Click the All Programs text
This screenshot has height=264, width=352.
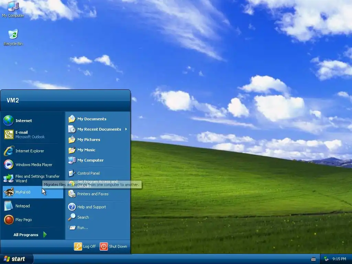pos(26,234)
